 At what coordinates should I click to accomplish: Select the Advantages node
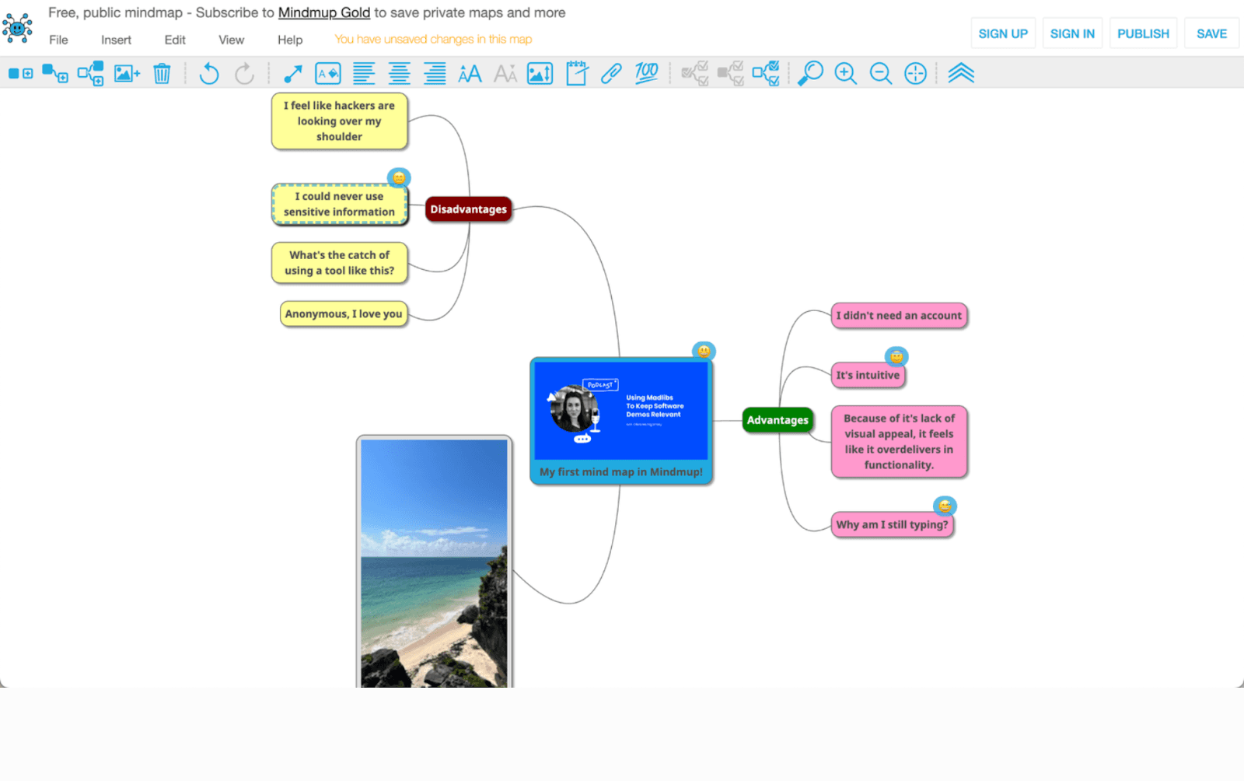click(x=777, y=420)
